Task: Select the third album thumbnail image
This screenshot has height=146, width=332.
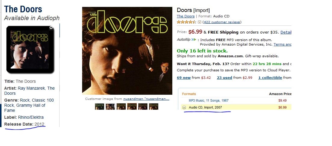Action: [x=121, y=106]
